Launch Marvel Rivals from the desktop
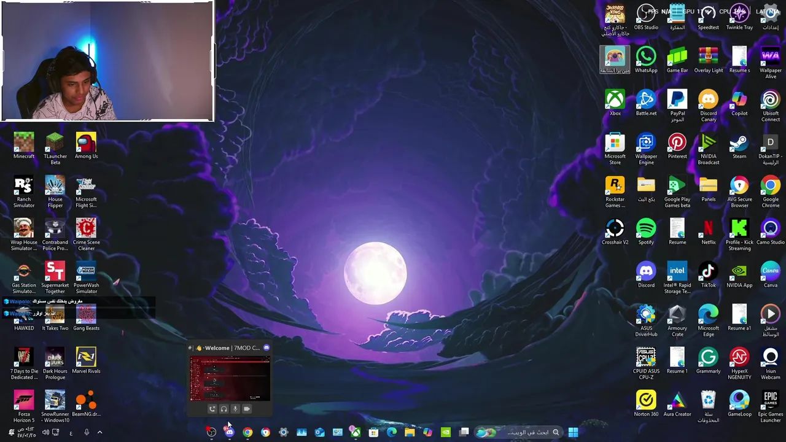This screenshot has height=442, width=786. point(86,360)
